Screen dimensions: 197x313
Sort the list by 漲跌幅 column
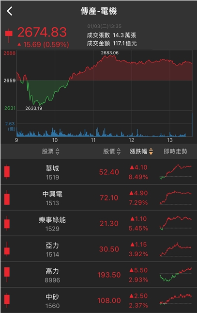(x=141, y=151)
